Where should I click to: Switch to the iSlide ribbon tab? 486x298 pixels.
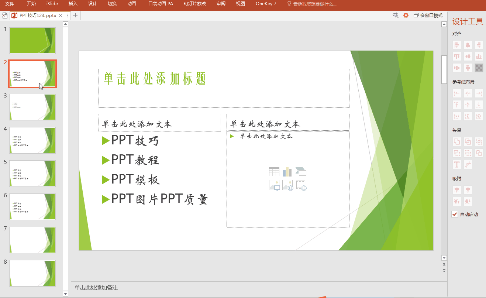coord(51,4)
